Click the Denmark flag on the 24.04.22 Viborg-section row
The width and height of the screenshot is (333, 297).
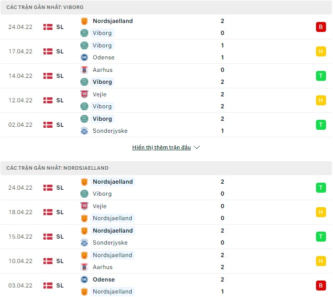[x=48, y=27]
